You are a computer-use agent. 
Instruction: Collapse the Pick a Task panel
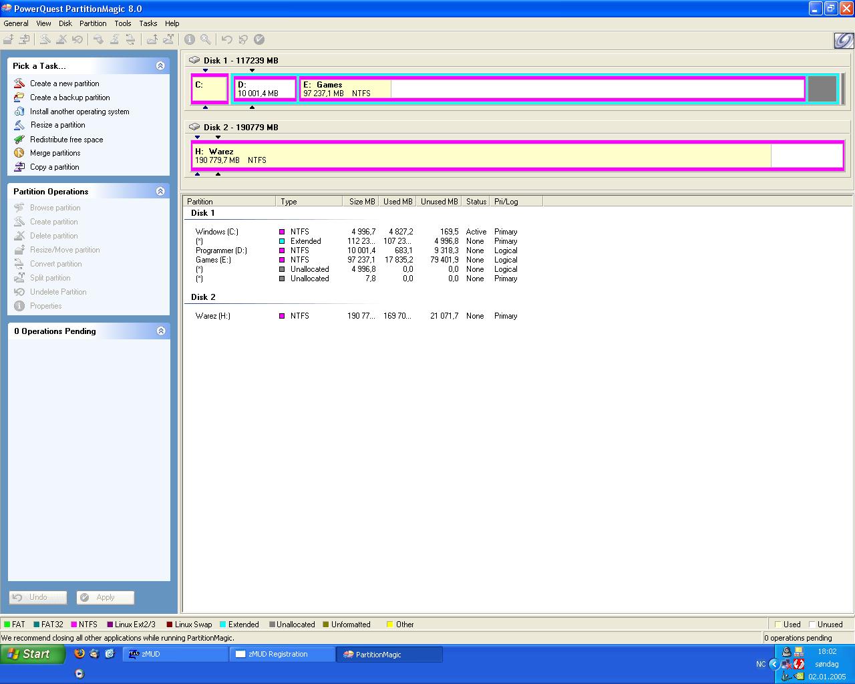tap(160, 65)
